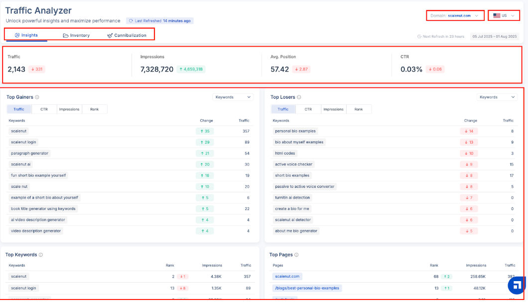
Task: Click the clock icon beside Next Refresh
Action: [419, 37]
